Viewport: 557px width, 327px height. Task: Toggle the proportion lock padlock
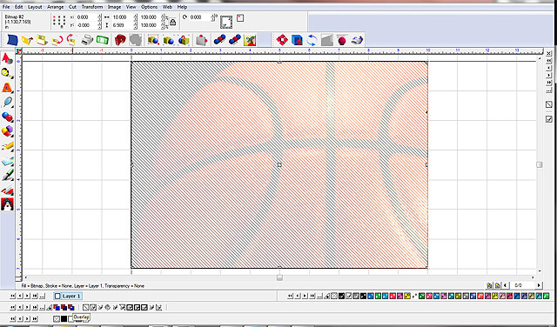click(172, 22)
